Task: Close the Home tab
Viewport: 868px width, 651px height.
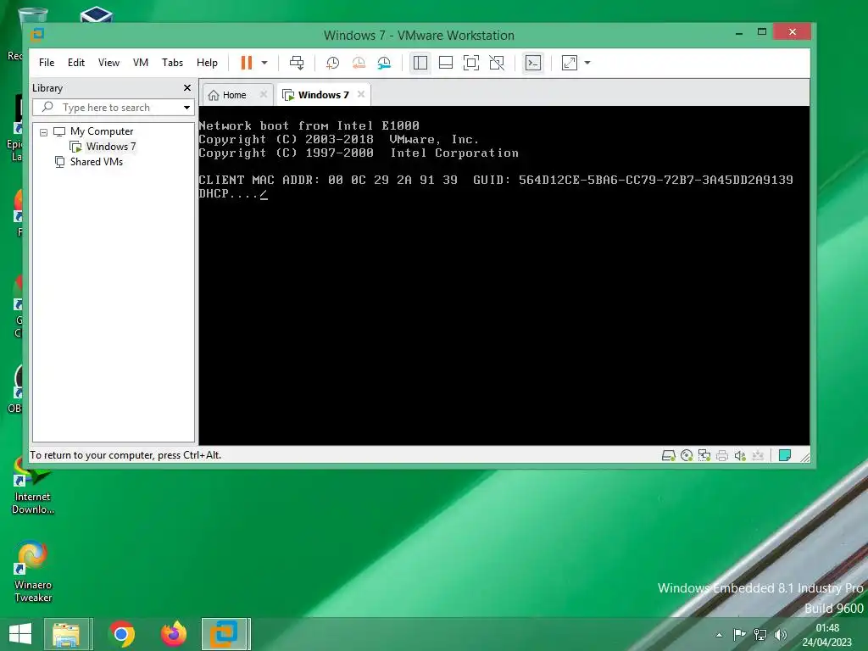Action: tap(264, 95)
